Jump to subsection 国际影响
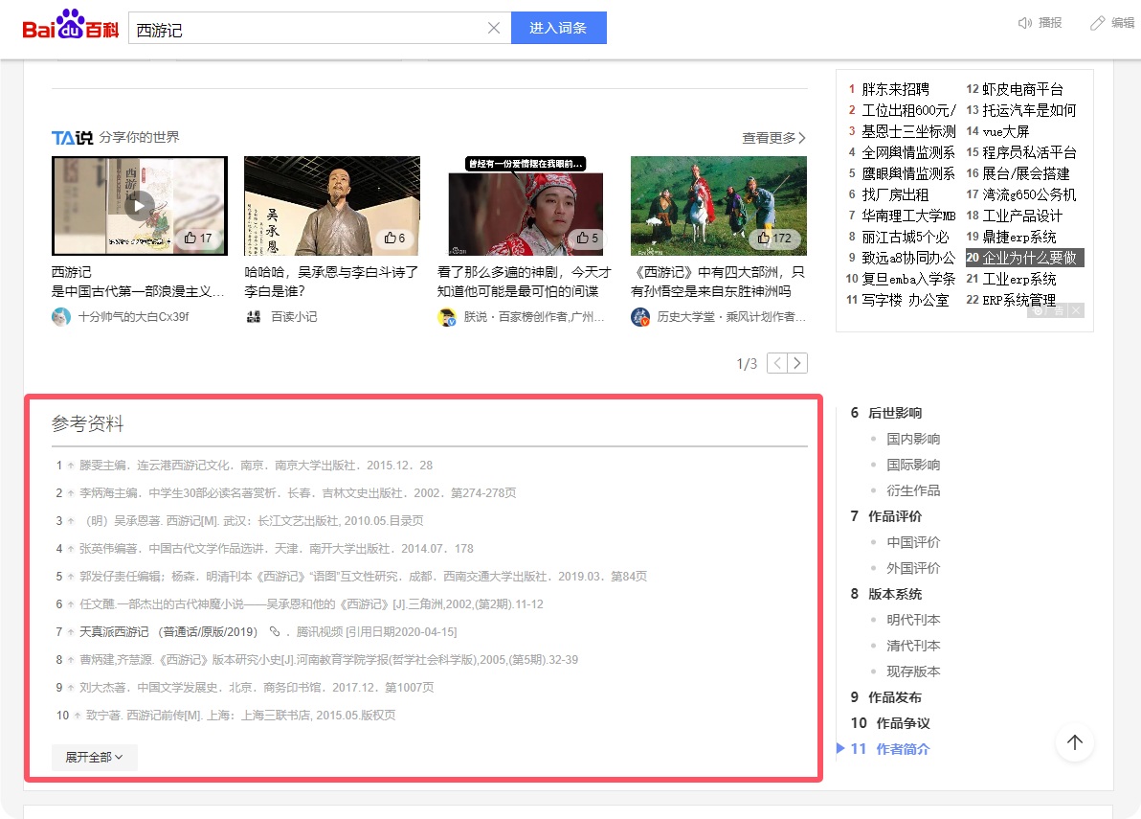This screenshot has height=819, width=1141. pyautogui.click(x=913, y=465)
